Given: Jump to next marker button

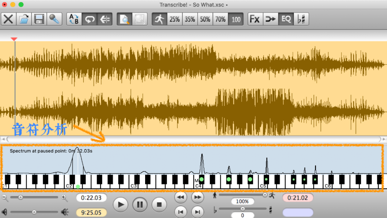Looking at the screenshot, I should pos(197,212).
